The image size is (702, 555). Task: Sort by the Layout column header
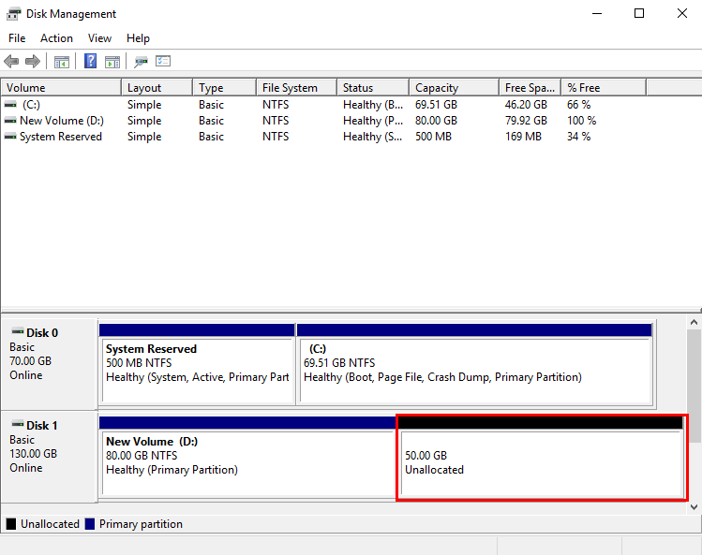pos(157,88)
